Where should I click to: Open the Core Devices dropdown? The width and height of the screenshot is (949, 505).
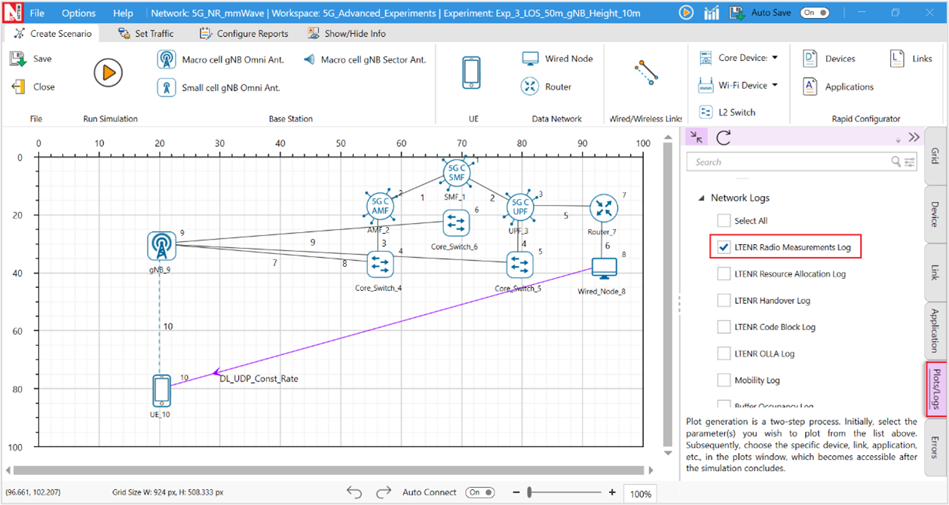click(774, 57)
